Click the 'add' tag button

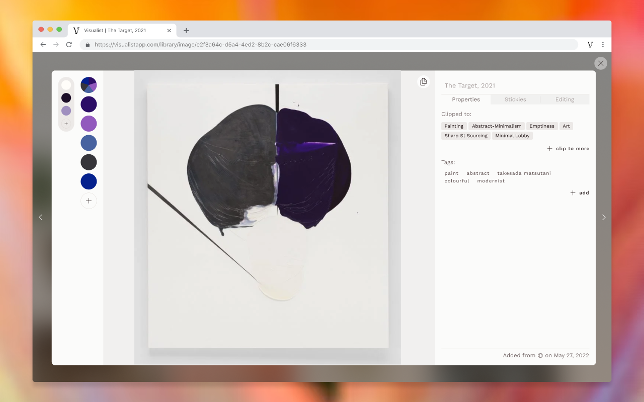pos(580,193)
